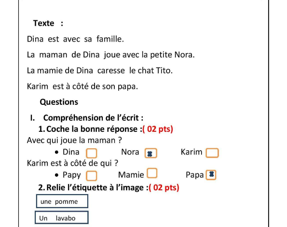The width and height of the screenshot is (287, 227).
Task: Uncheck the Papa checkbox
Action: 211,175
